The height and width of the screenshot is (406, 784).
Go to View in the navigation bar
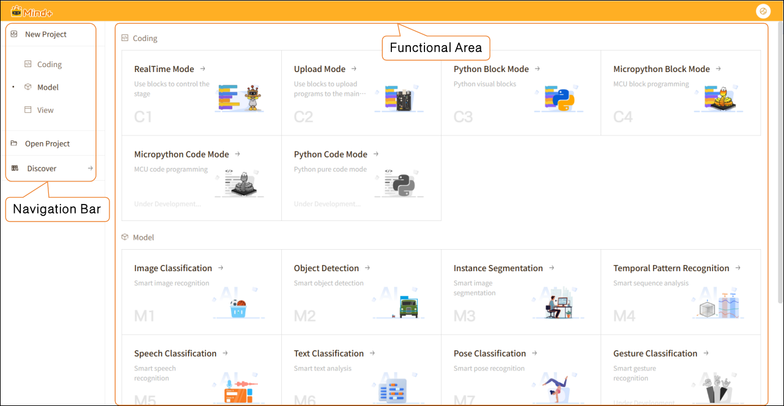pyautogui.click(x=45, y=111)
